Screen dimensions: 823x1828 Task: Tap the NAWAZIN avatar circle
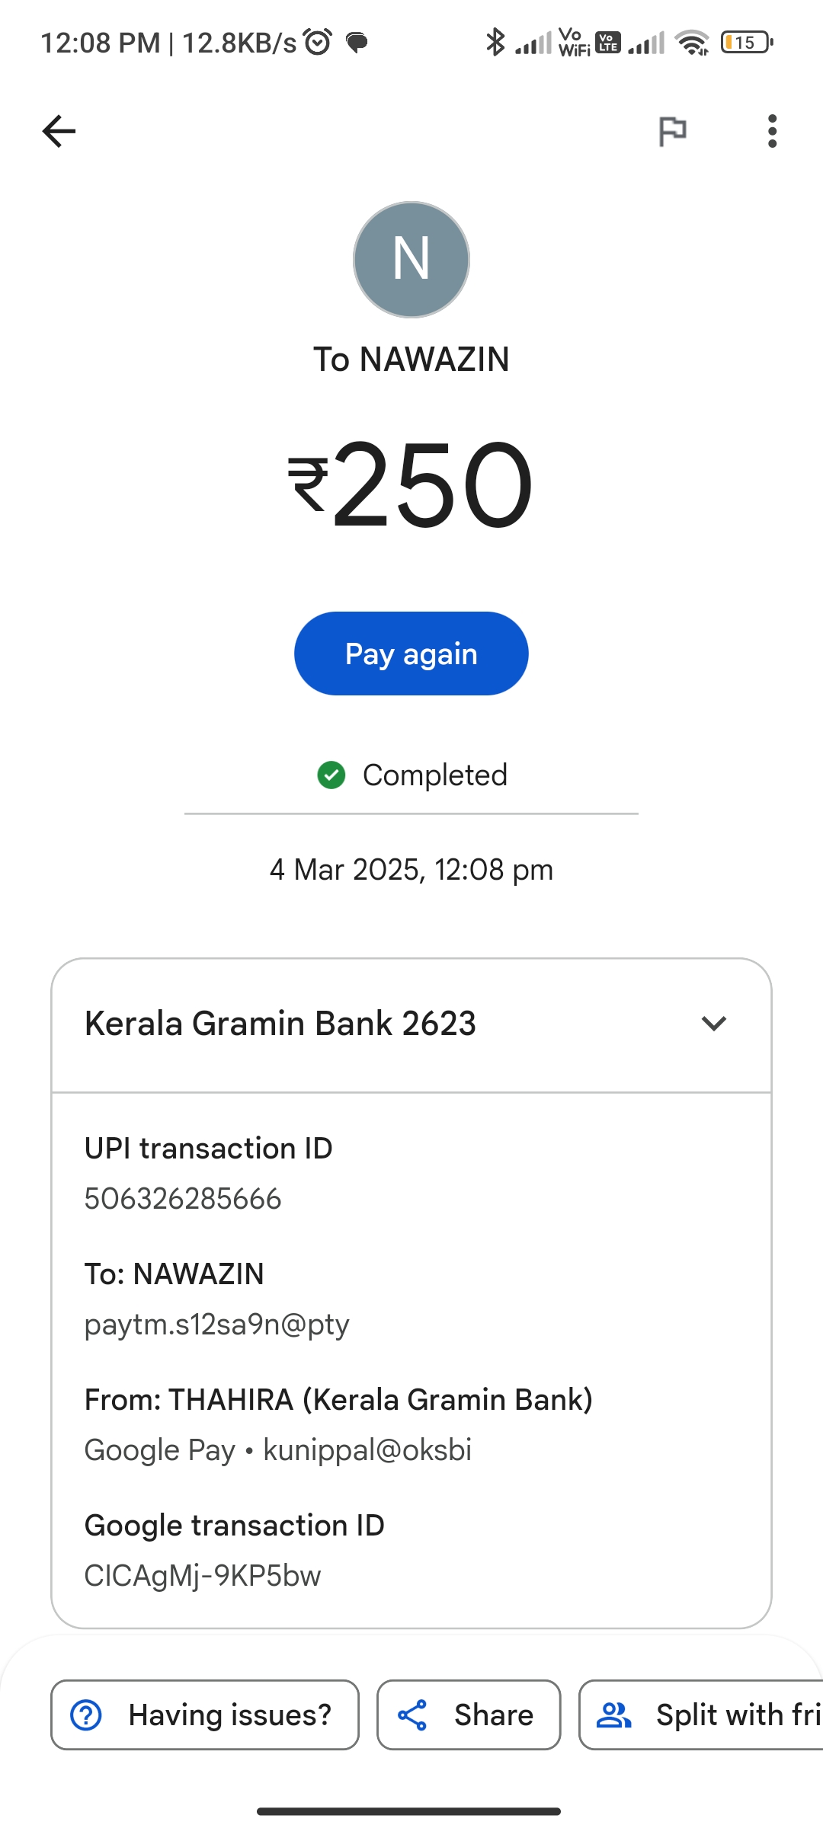point(411,260)
